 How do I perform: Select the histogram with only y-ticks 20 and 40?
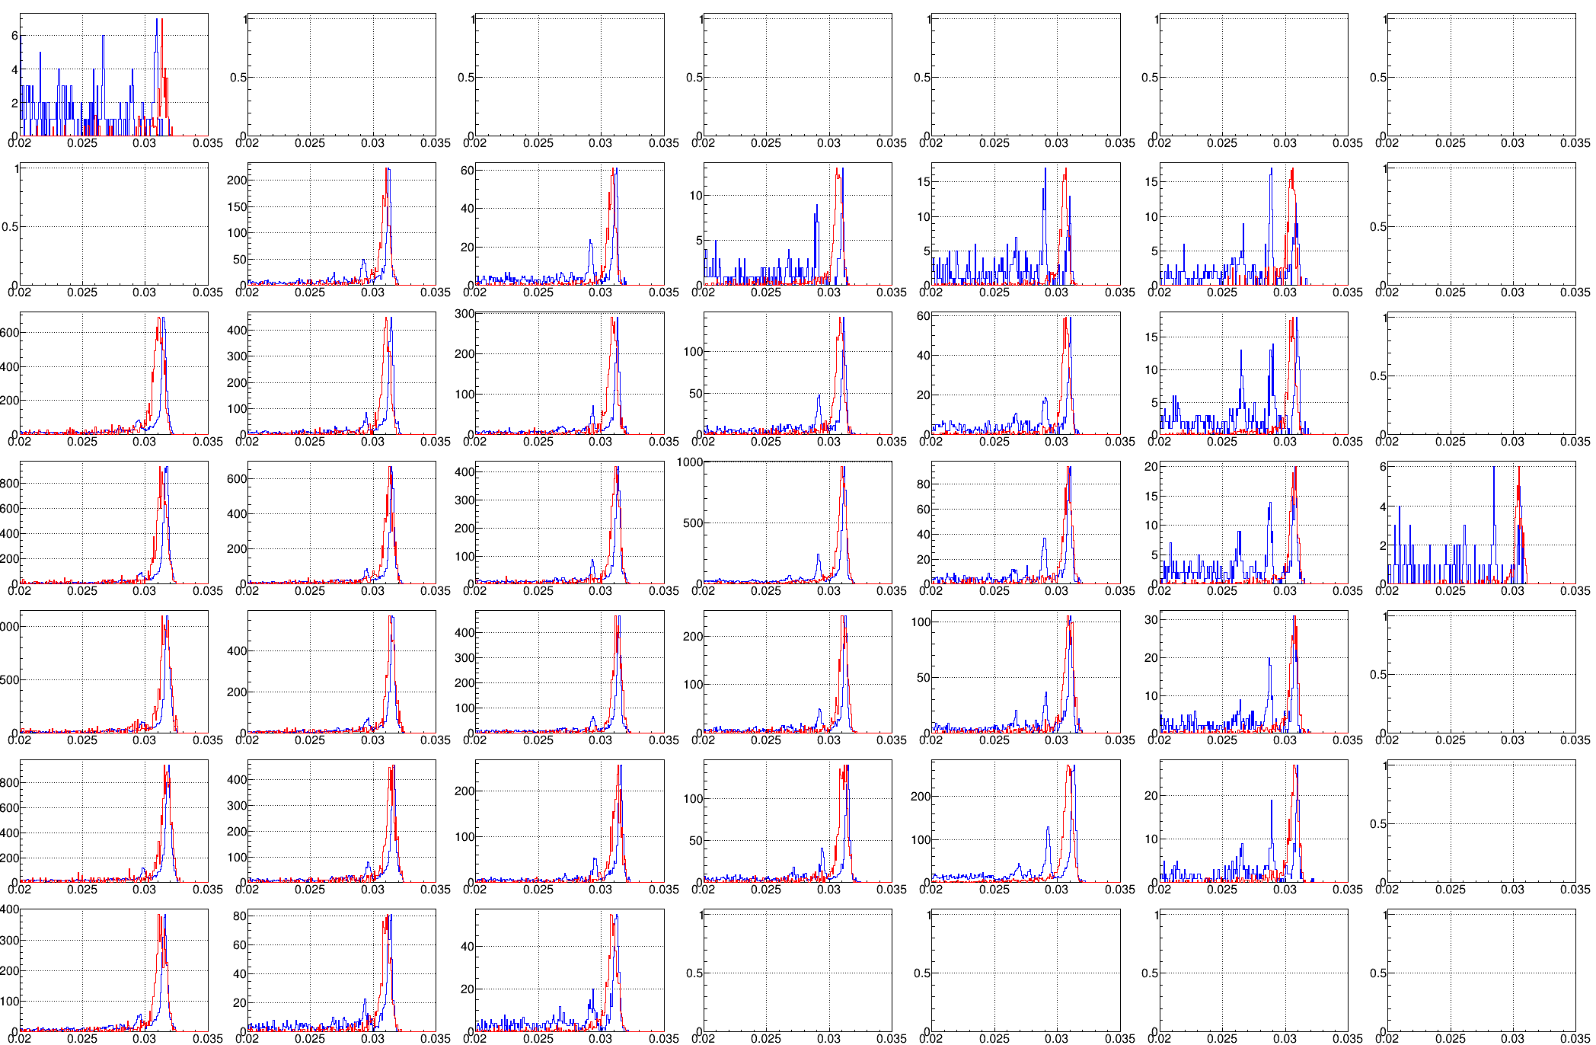pos(570,970)
